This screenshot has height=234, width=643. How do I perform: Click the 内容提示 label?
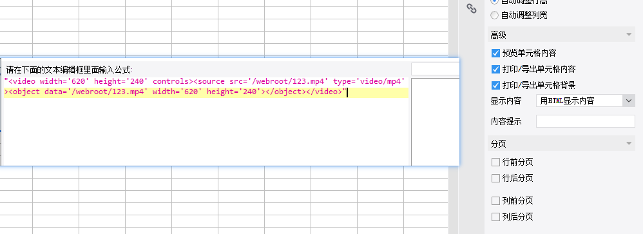click(x=506, y=122)
